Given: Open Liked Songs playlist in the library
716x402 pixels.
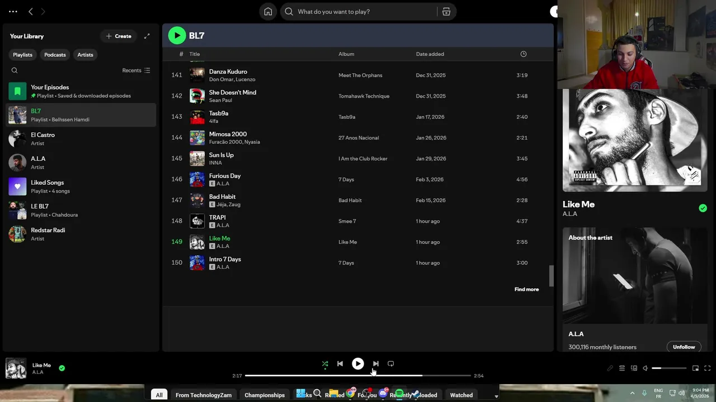Looking at the screenshot, I should point(81,186).
